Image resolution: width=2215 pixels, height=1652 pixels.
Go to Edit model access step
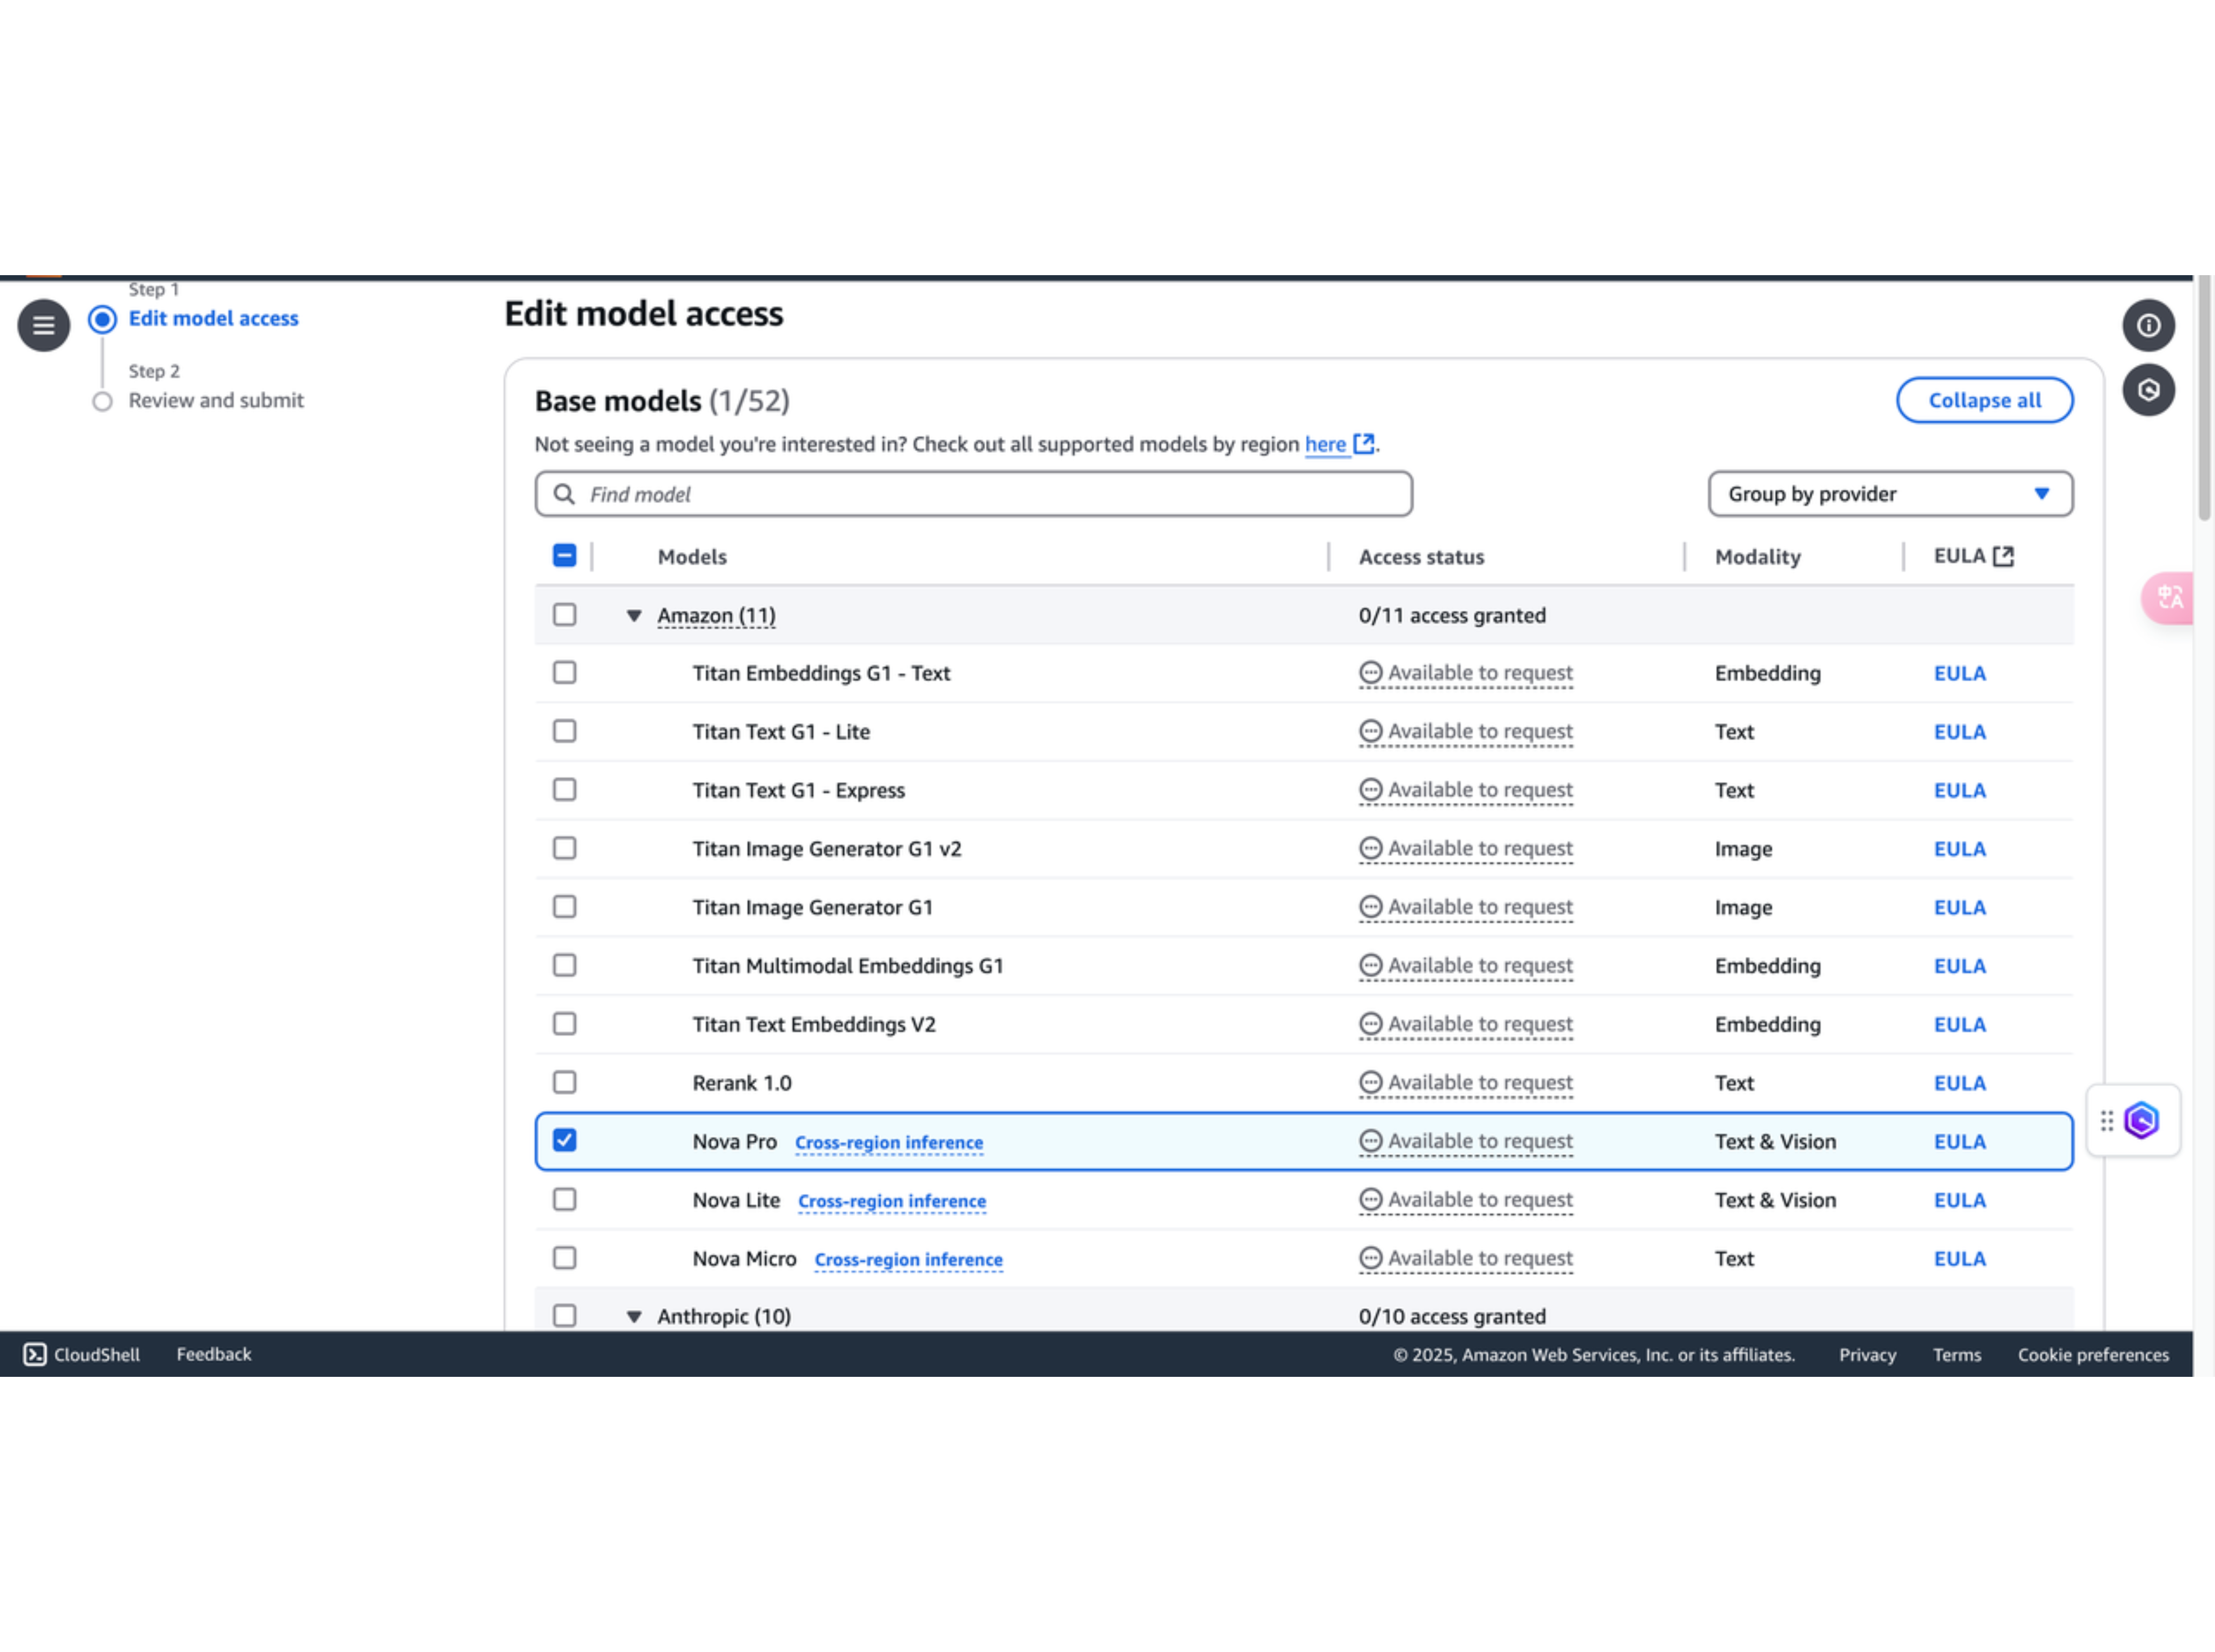click(x=213, y=318)
